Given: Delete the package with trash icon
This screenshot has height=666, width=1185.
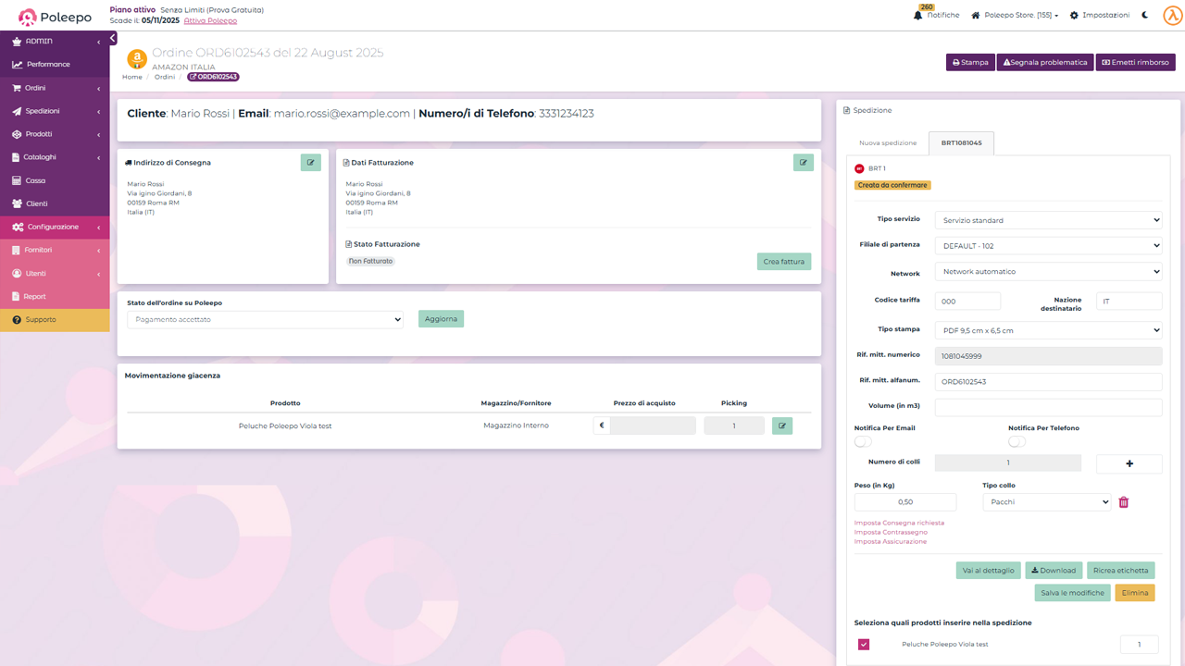Looking at the screenshot, I should [1124, 502].
